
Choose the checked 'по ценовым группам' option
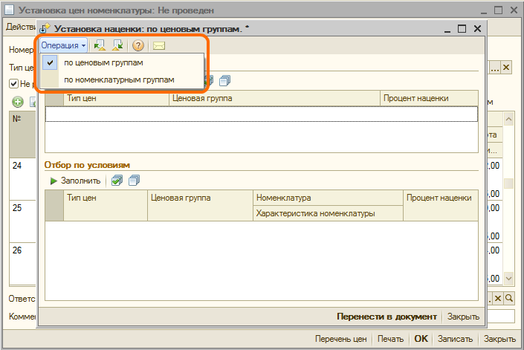[103, 62]
